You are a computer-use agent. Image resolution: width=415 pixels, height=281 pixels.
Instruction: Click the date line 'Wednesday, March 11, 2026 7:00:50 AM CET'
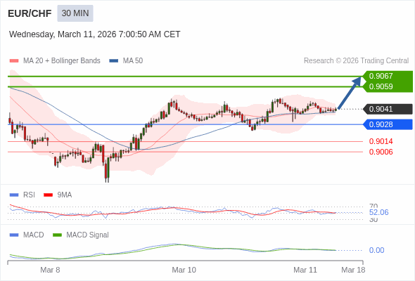coord(94,34)
